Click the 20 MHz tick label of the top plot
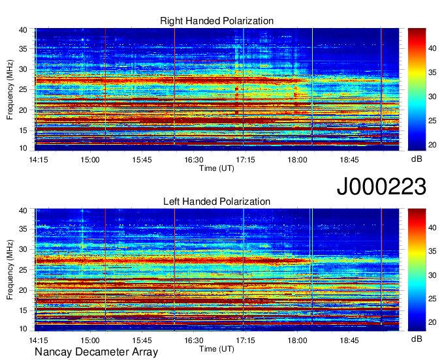This screenshot has width=444, height=360. 24,110
